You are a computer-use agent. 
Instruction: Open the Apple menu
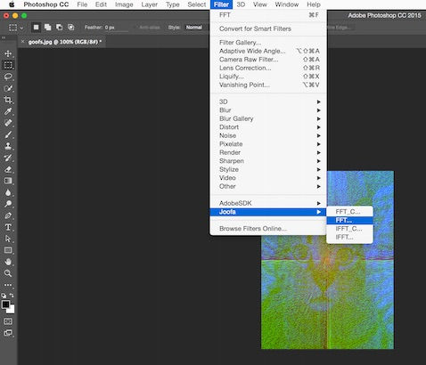[12, 4]
